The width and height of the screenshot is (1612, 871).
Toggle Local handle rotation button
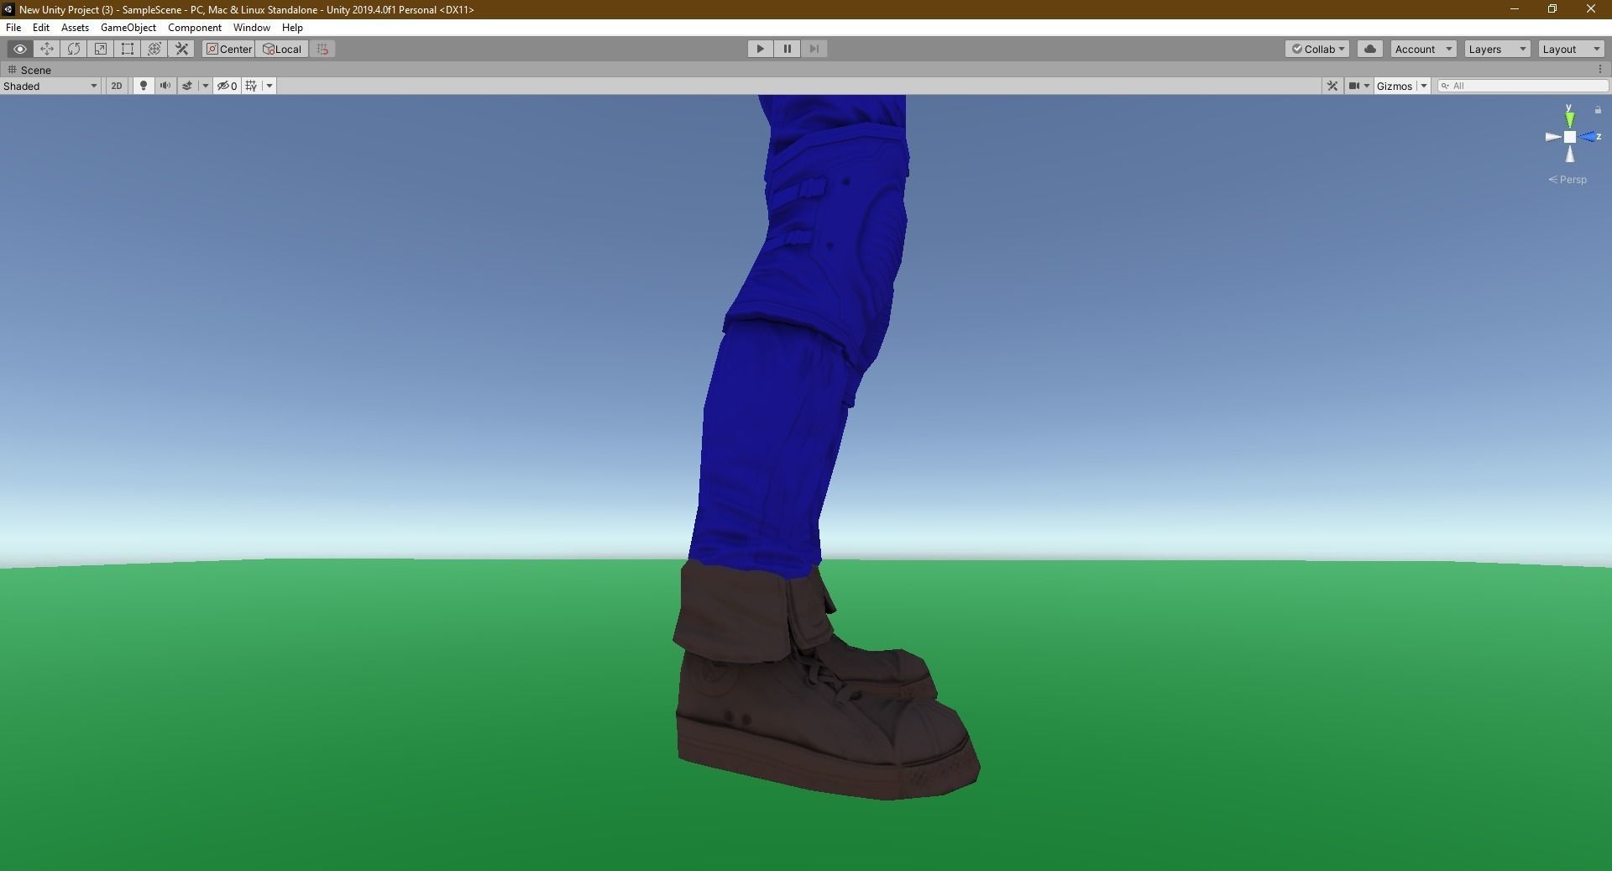coord(282,49)
